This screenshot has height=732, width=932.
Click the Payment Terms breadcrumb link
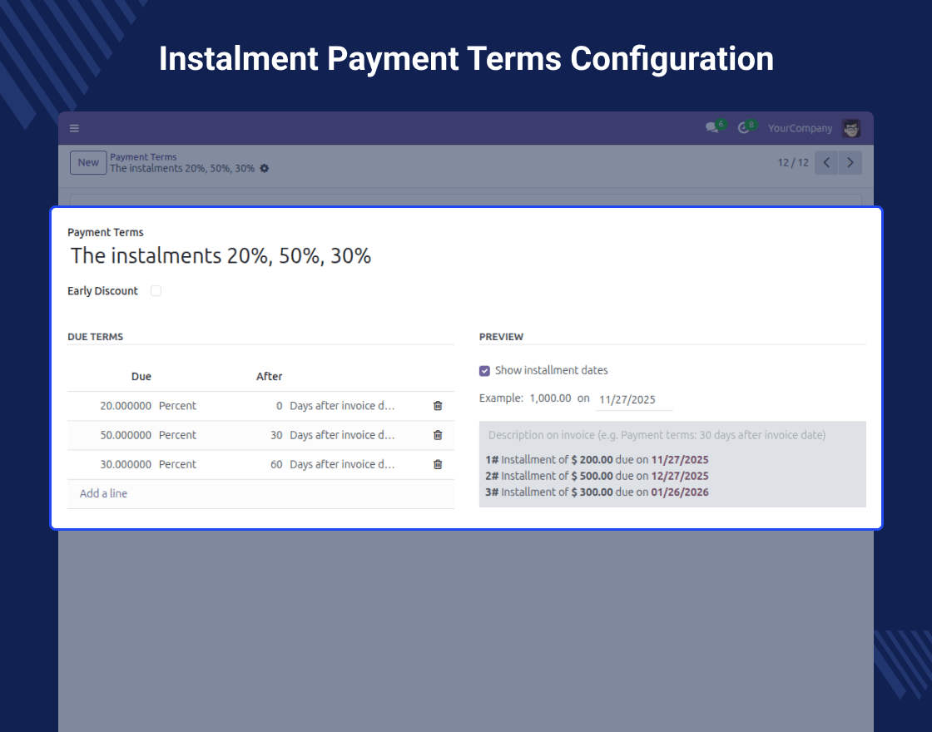click(x=143, y=157)
